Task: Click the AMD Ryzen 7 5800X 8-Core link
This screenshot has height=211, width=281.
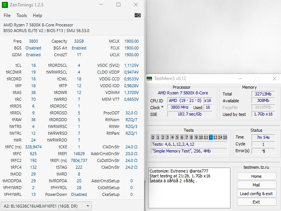Action: (x=183, y=93)
